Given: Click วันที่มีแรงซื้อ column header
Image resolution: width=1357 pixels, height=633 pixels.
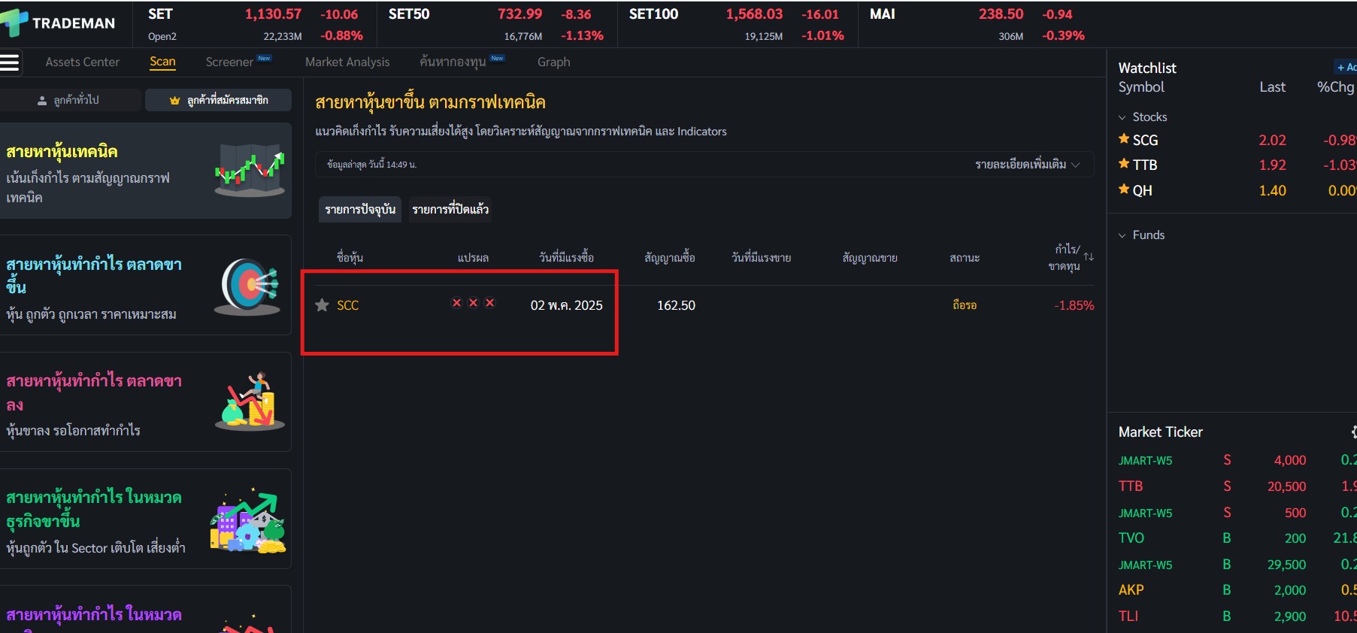Looking at the screenshot, I should coord(566,258).
